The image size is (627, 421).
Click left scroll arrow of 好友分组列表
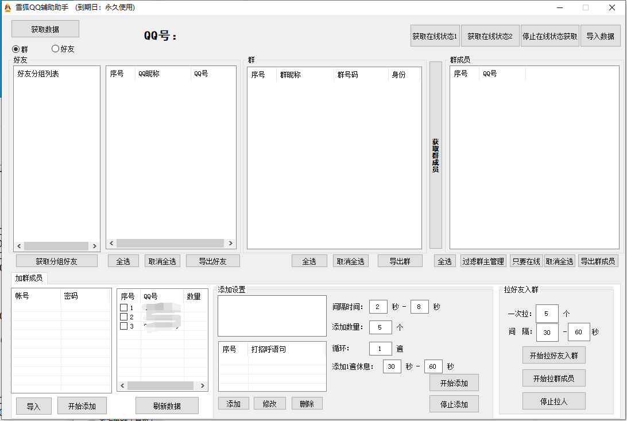(19, 246)
